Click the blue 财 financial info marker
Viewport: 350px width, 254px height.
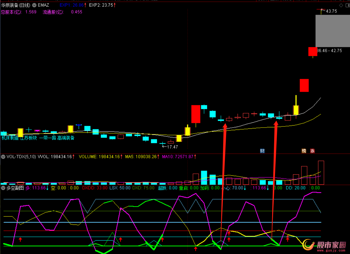[262, 151]
